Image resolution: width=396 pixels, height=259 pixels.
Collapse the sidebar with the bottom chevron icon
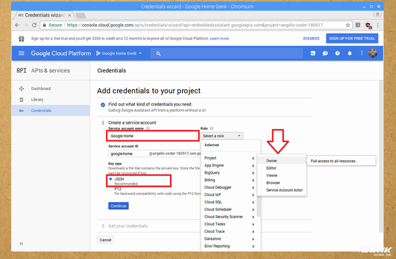21,243
